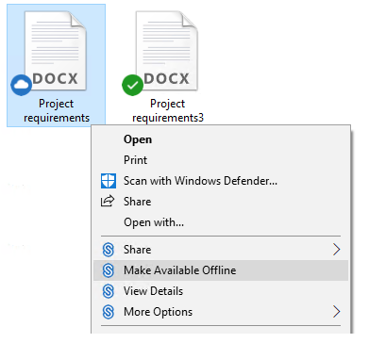369x343 pixels.
Task: Open the ShareFile Share submenu entry
Action: click(x=221, y=250)
